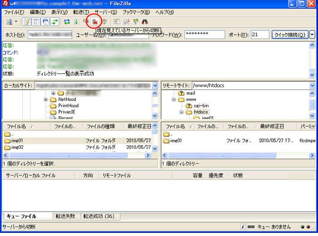Select the NetHood folder in local tree
Viewport: 318px width, 236px height.
point(67,99)
